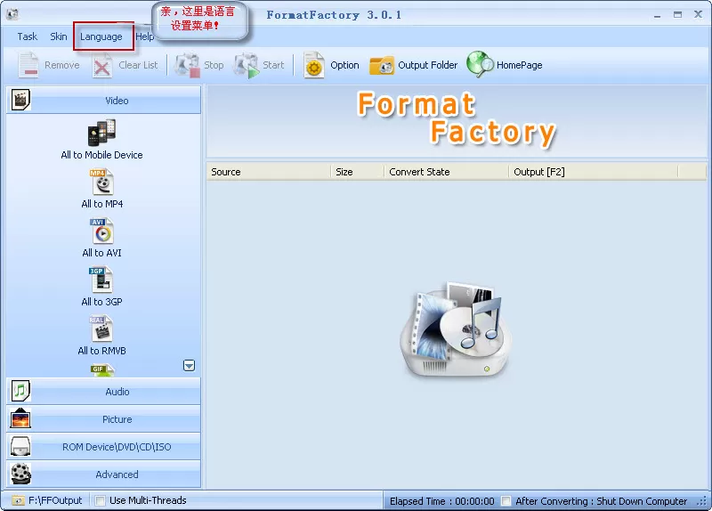This screenshot has width=712, height=511.
Task: Click the Stop label in toolbar
Action: [214, 65]
